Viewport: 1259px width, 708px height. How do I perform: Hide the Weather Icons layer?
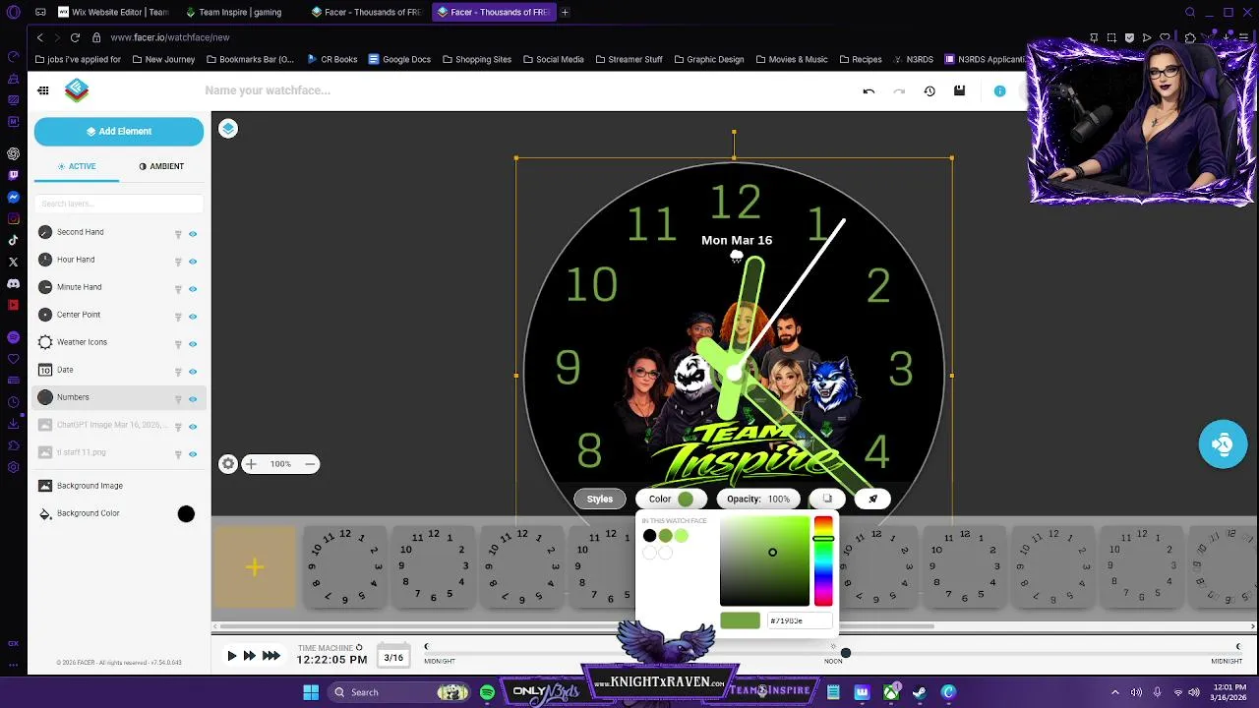point(193,344)
